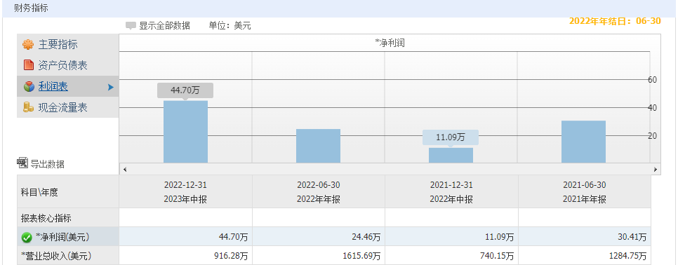This screenshot has width=678, height=265.
Task: Click the 单位：美元 unit label
Action: pos(230,26)
